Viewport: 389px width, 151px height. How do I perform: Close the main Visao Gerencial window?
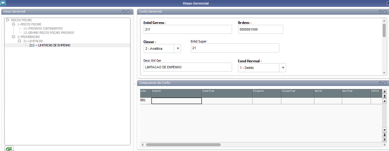click(387, 3)
